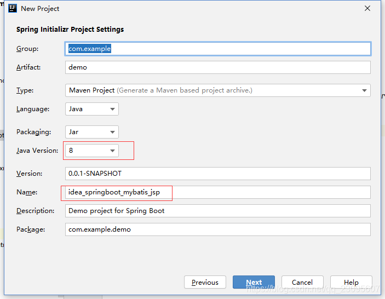Click the Artifact label

coord(28,67)
